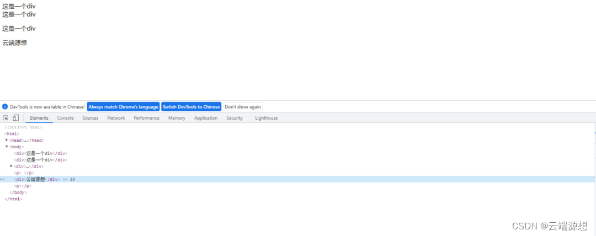596x236 pixels.
Task: Activate the inspect element picker icon
Action: click(6, 118)
